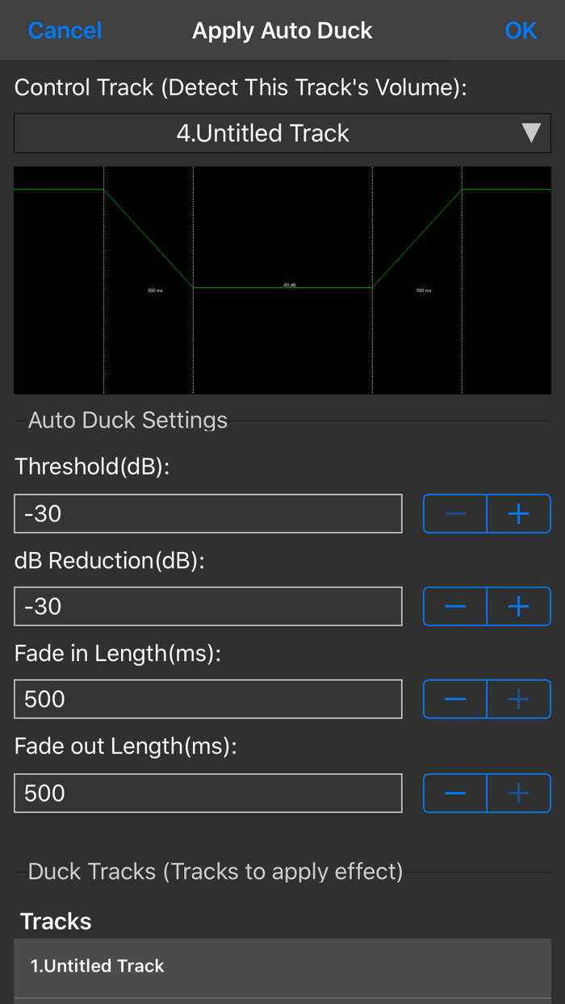The image size is (565, 1004).
Task: Click the dropdown triangle arrow icon
Action: click(x=531, y=133)
